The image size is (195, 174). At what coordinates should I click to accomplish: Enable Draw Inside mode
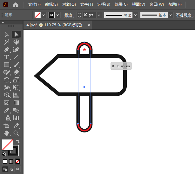[x=17, y=169]
